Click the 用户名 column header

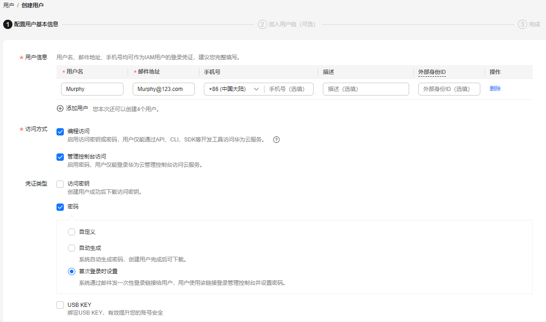pos(75,72)
